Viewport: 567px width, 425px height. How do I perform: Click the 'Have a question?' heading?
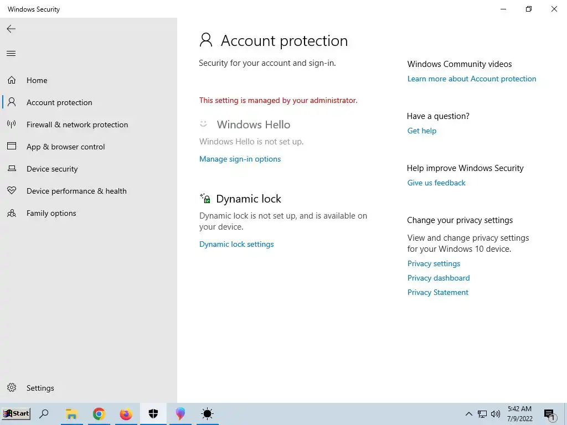[x=439, y=116]
